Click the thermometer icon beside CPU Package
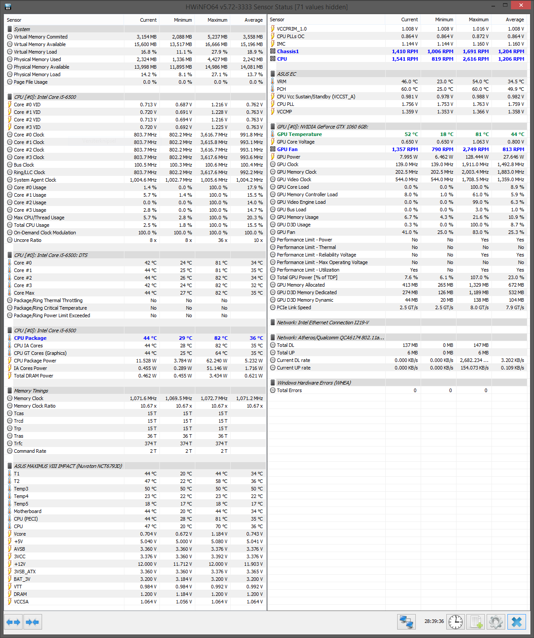The width and height of the screenshot is (534, 638). (x=10, y=338)
